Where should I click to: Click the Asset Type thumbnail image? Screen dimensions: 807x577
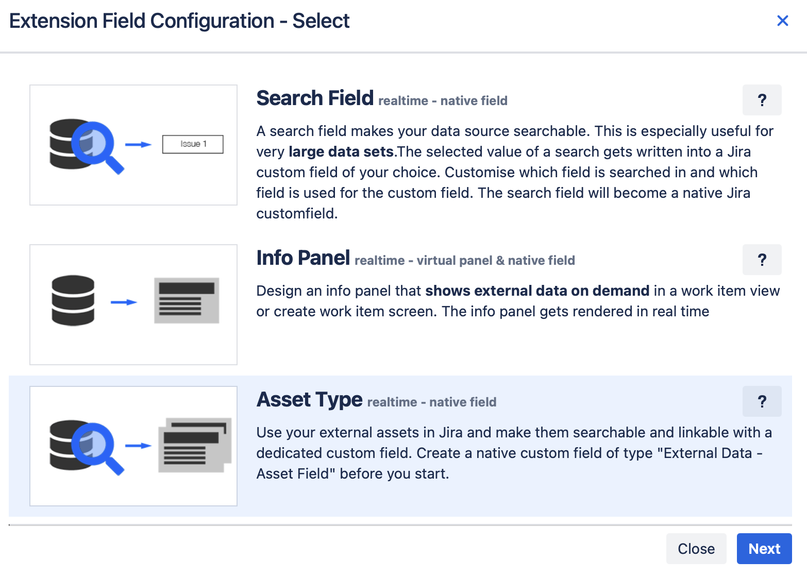[x=133, y=446]
